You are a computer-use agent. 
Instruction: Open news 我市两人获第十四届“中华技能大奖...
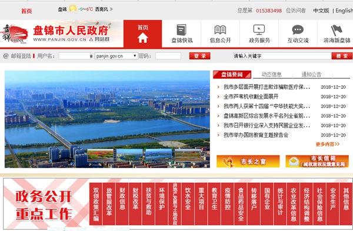267,106
